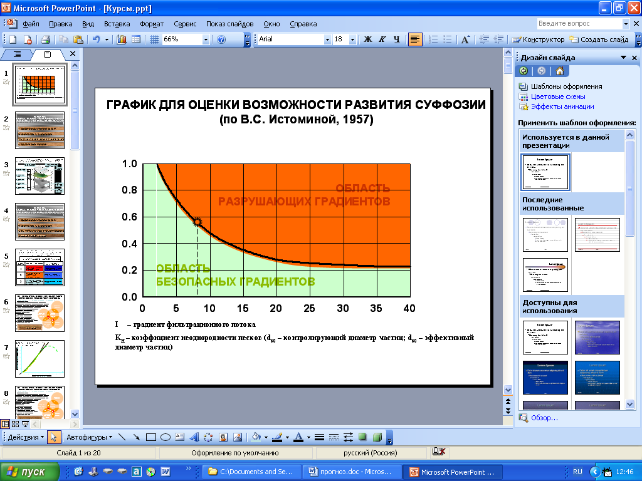Screen dimensions: 642x481
Task: Open the line style options
Action: coord(319,437)
